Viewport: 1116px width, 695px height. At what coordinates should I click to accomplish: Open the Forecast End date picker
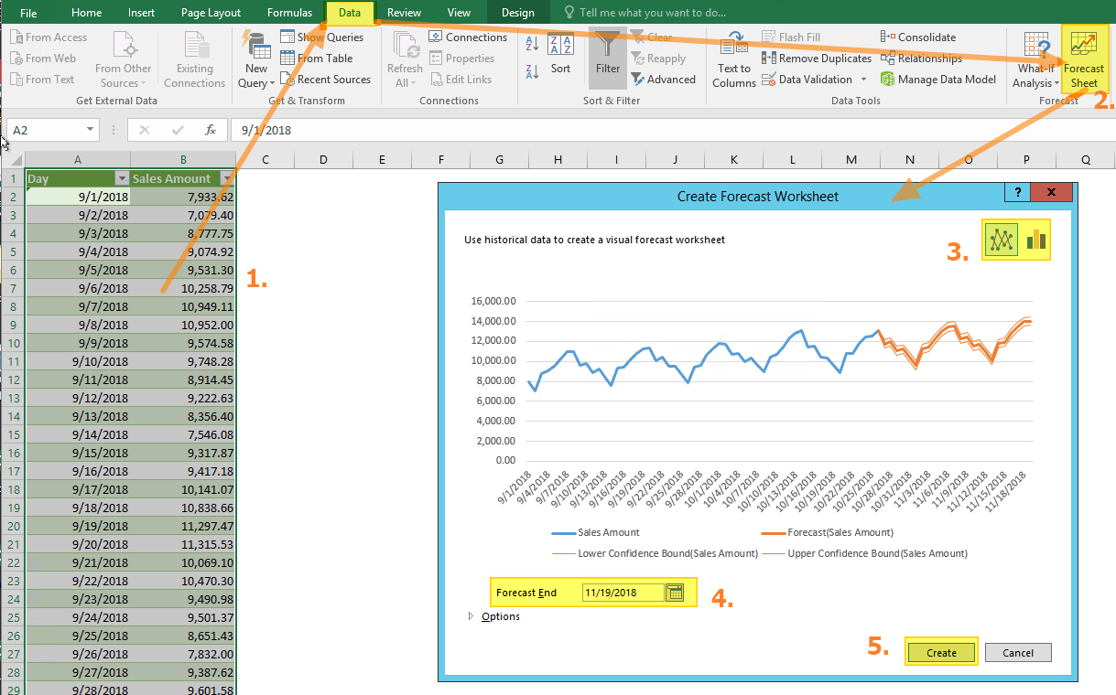coord(675,592)
